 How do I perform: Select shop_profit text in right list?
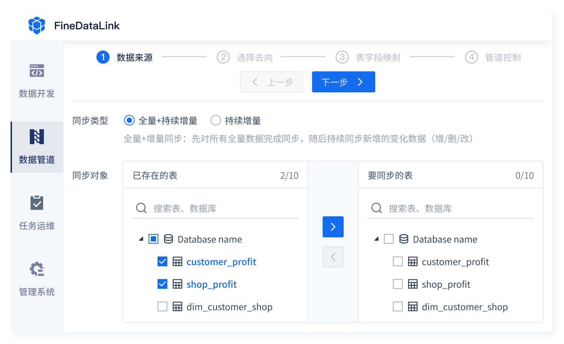coord(446,284)
